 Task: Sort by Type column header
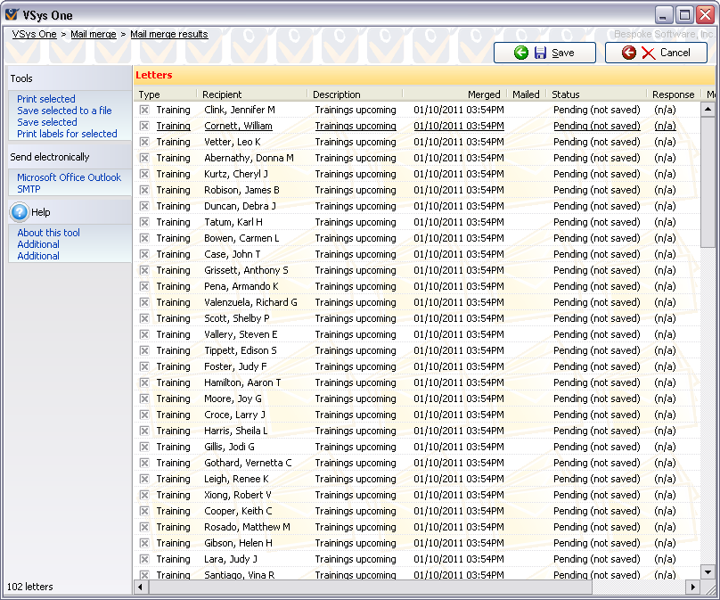pyautogui.click(x=166, y=95)
